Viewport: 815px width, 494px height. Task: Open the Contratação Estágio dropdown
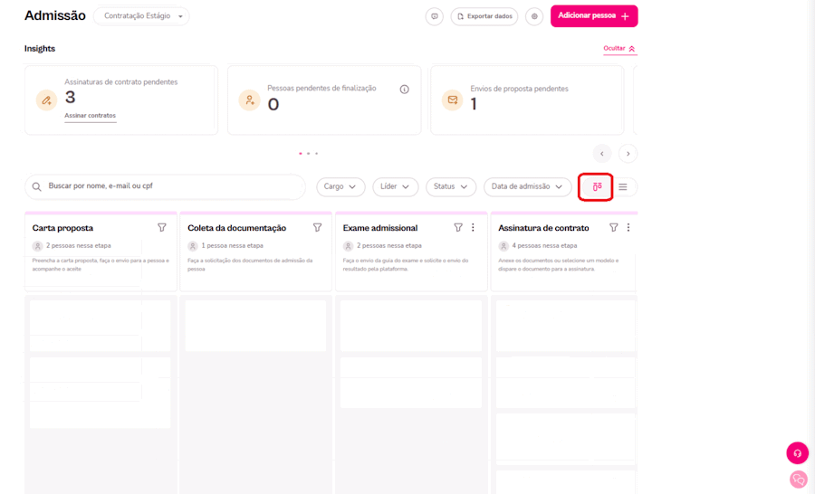(141, 16)
